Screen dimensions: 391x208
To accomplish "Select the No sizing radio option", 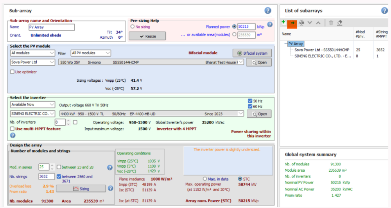I will point(133,27).
